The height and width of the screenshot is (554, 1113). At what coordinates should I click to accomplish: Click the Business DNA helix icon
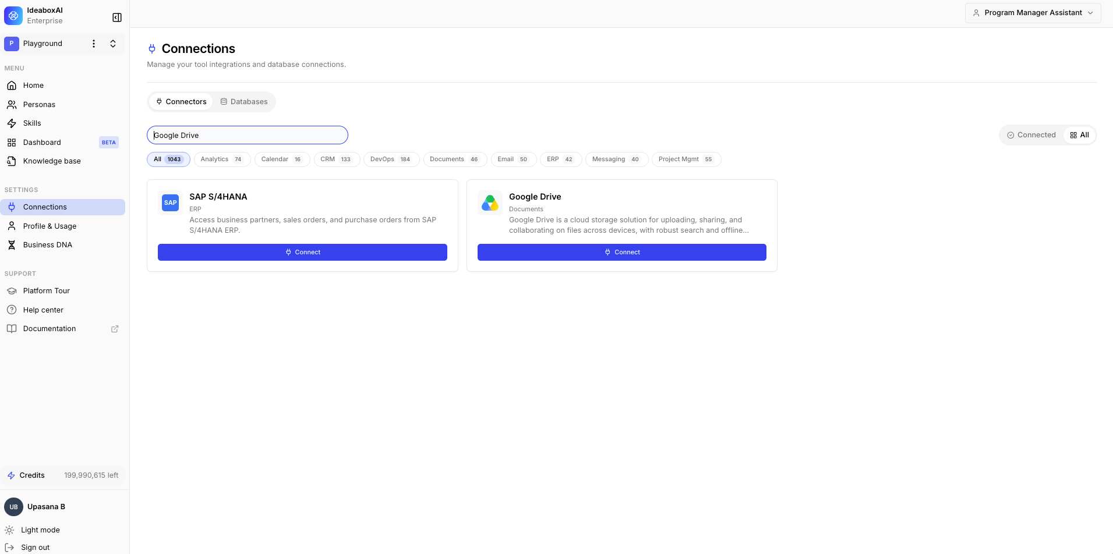click(x=12, y=245)
